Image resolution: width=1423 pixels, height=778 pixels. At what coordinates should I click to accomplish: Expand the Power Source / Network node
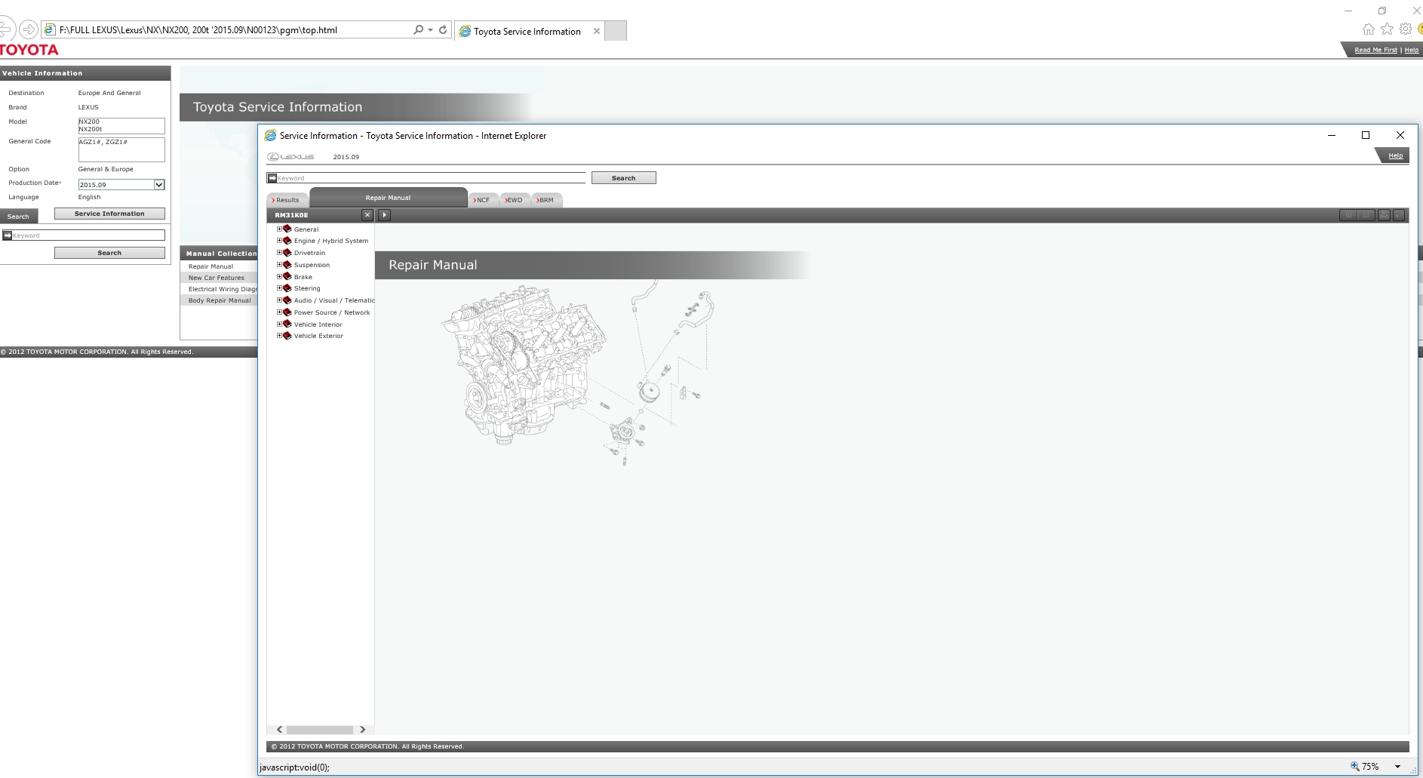click(279, 312)
